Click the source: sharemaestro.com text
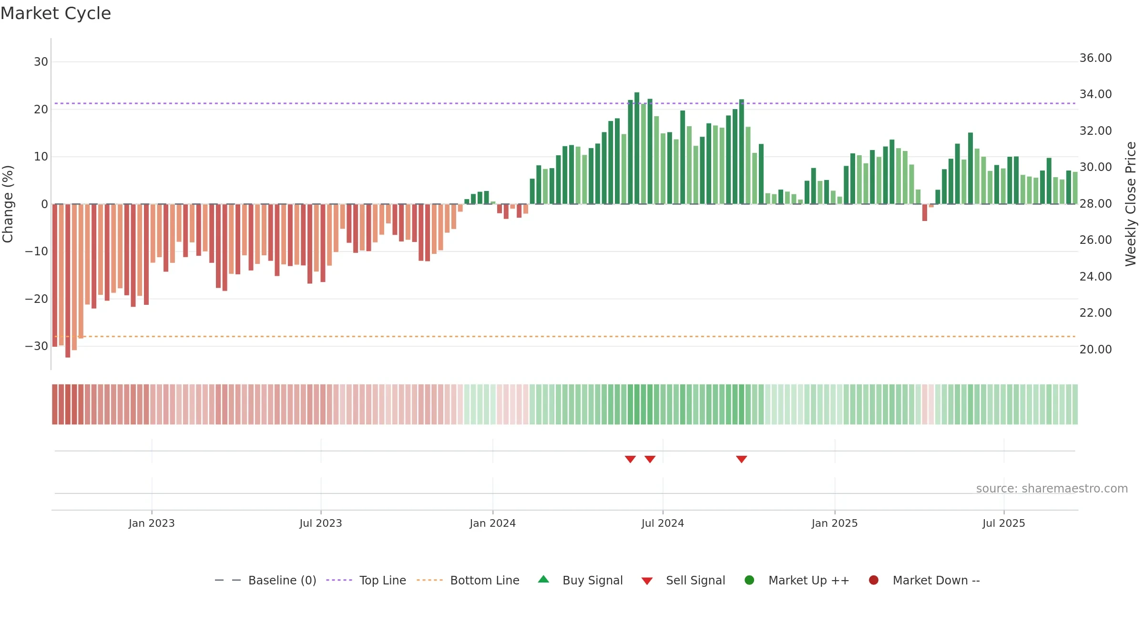 (1052, 489)
